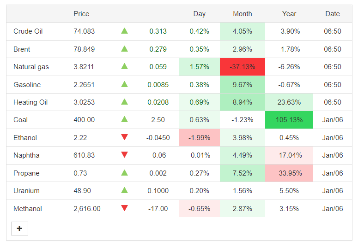Select Brent price 78.849
The image size is (358, 247).
[x=84, y=49]
